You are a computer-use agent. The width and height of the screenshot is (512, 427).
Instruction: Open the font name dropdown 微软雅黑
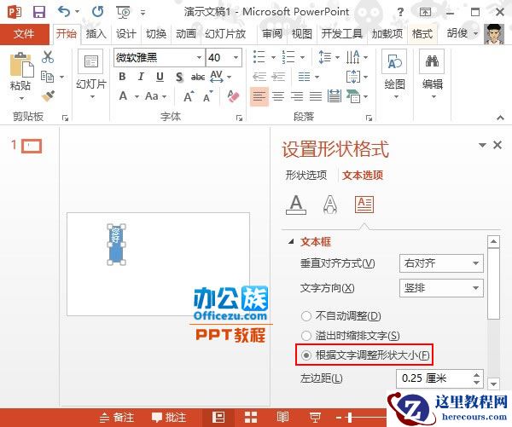point(199,58)
